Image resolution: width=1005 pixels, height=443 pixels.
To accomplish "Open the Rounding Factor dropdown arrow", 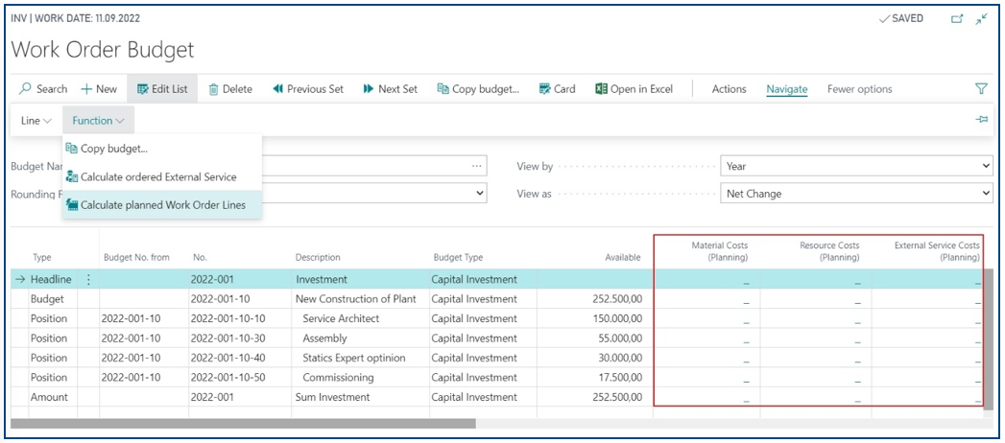I will coord(477,194).
